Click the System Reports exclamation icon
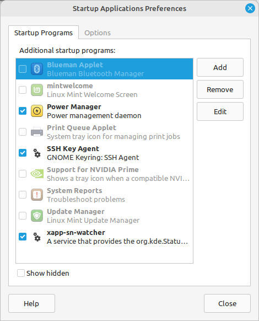The image size is (259, 321). pyautogui.click(x=37, y=195)
